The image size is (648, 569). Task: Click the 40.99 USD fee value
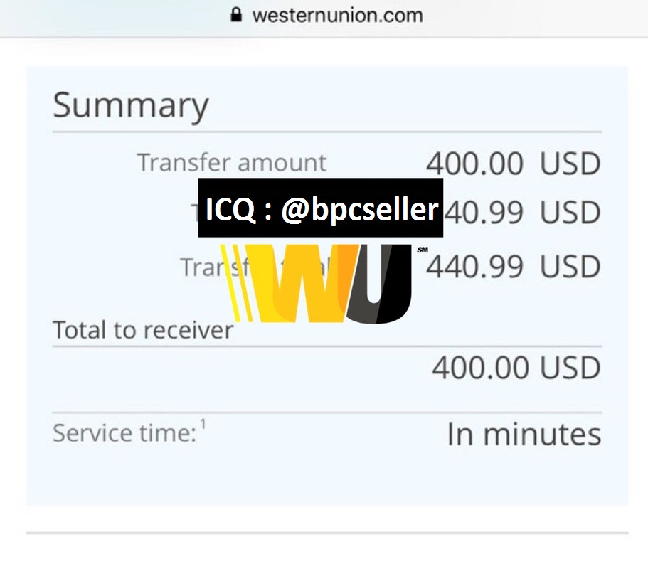click(x=523, y=213)
